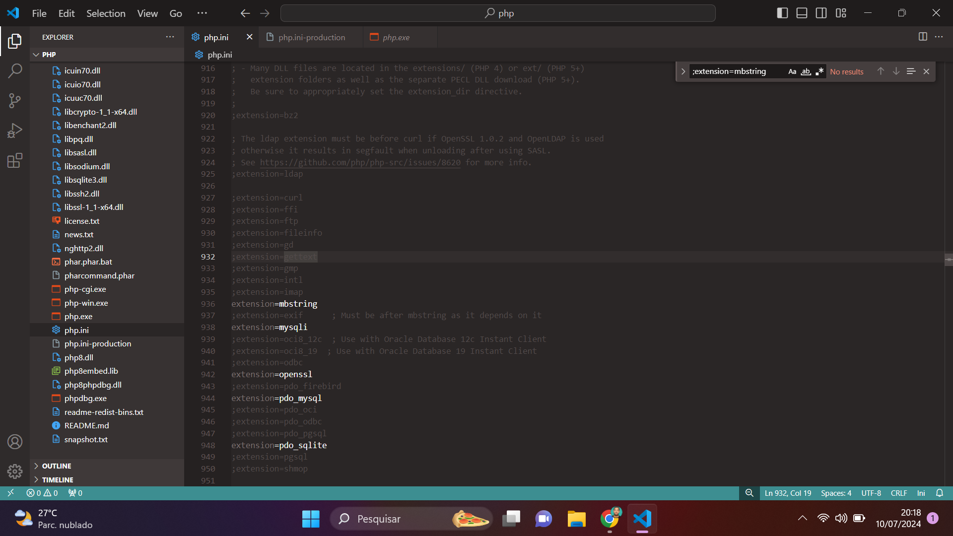This screenshot has width=953, height=536.
Task: Go back with the left navigation arrow
Action: point(245,13)
